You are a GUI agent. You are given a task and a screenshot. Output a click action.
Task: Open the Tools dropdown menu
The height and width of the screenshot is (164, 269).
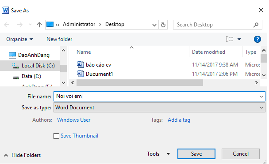coord(158,154)
